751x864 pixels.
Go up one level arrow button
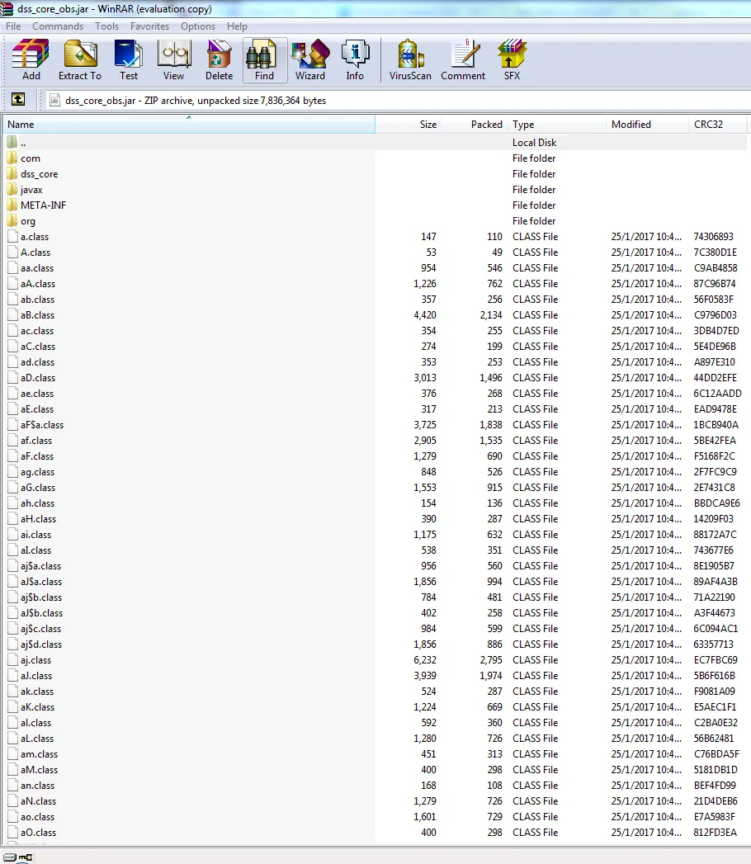tap(18, 100)
